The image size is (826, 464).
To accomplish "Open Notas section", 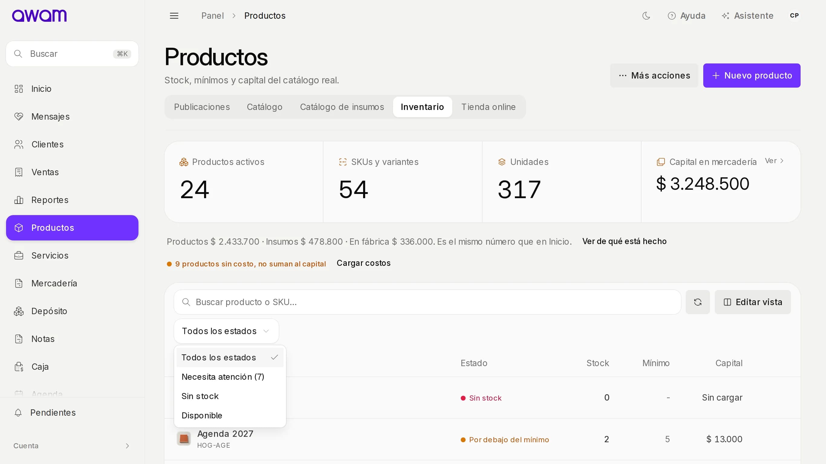I will (72, 339).
